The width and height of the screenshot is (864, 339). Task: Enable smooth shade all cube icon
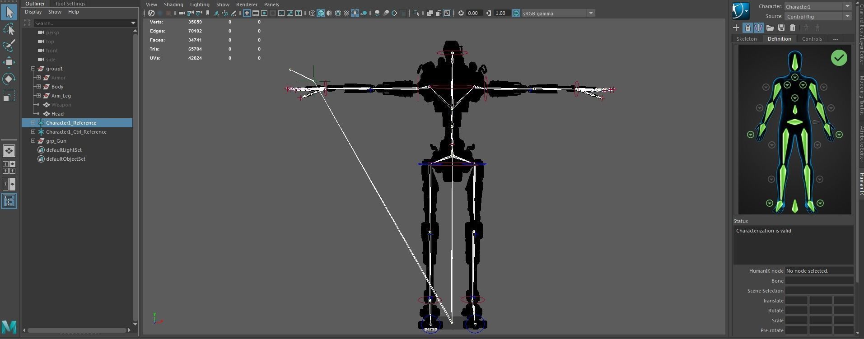click(x=321, y=13)
